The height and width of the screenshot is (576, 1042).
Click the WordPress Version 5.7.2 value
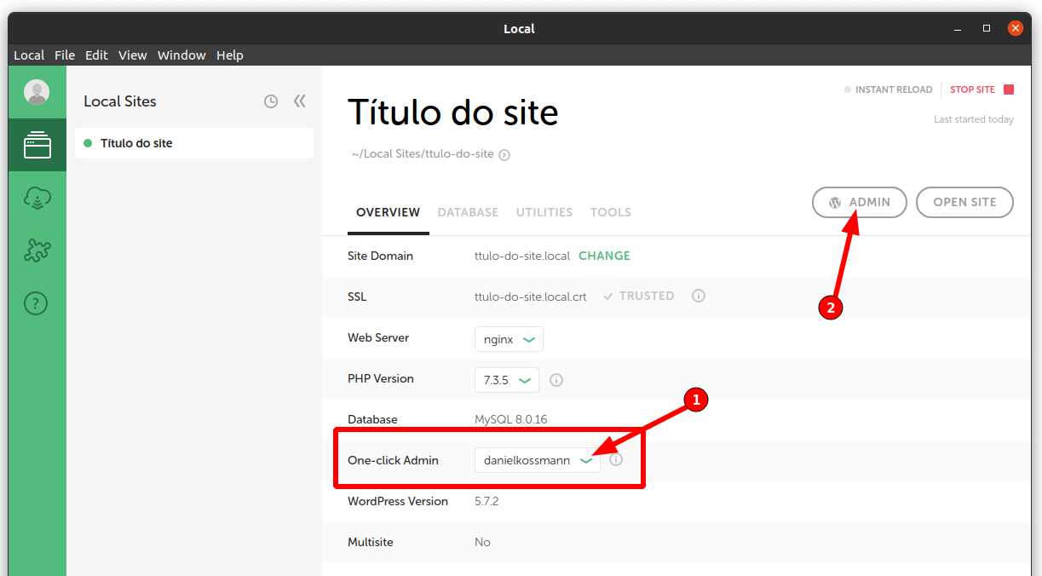[x=486, y=501]
